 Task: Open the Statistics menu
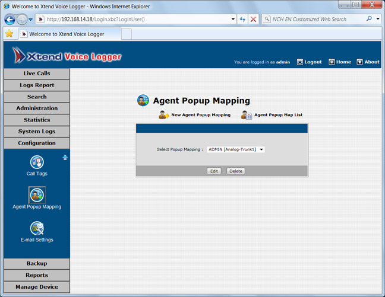coord(37,120)
